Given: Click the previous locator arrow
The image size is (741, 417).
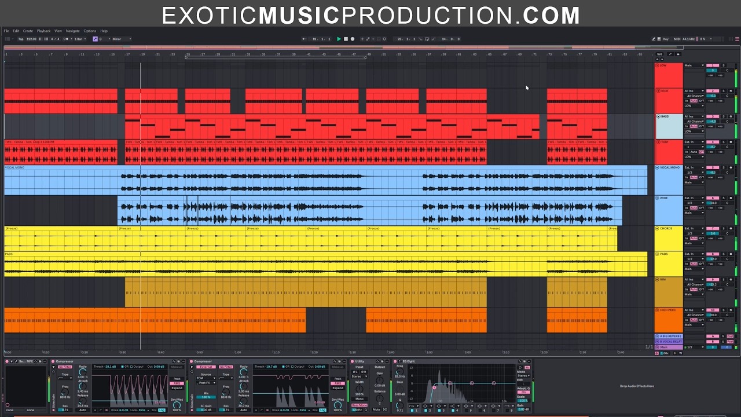Looking at the screenshot, I should tap(657, 59).
